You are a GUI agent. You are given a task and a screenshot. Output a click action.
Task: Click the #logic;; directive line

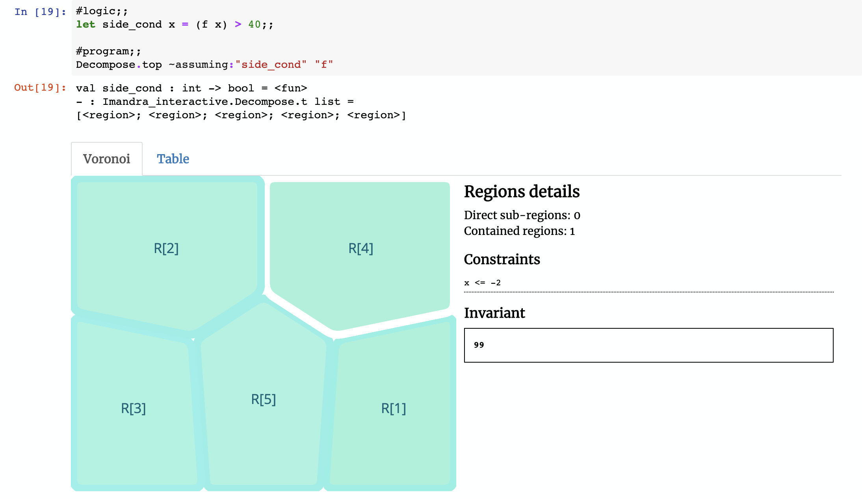tap(102, 11)
